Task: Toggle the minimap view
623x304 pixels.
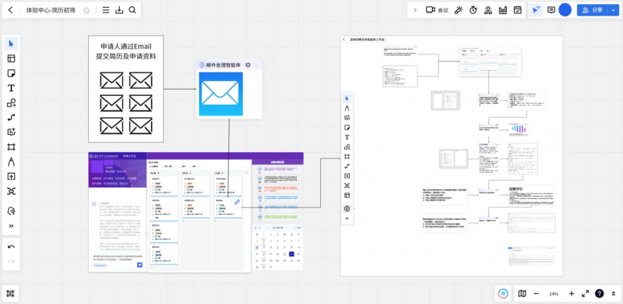Action: point(522,294)
